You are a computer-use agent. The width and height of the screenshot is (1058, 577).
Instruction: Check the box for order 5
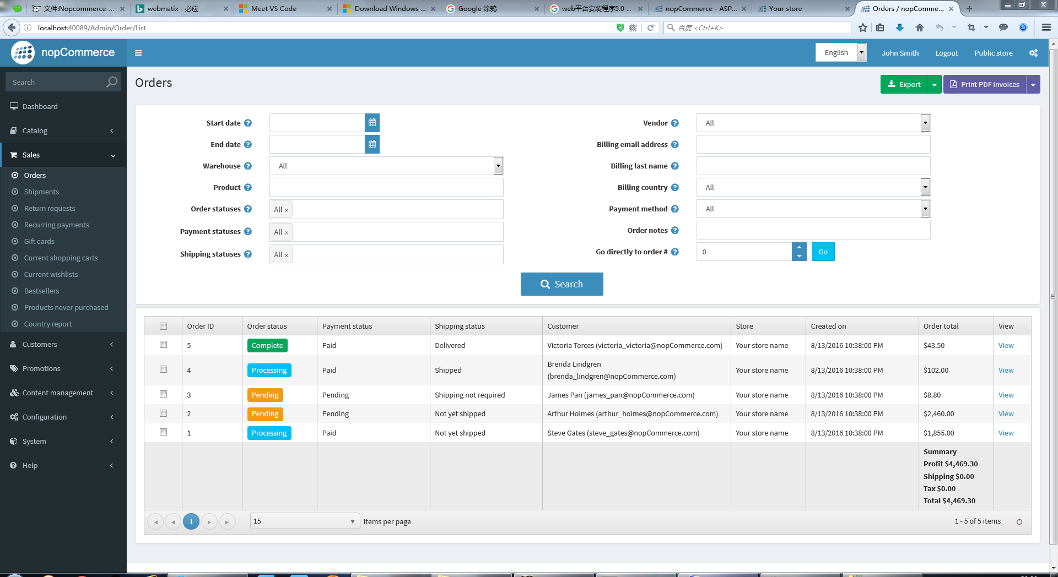pos(163,345)
